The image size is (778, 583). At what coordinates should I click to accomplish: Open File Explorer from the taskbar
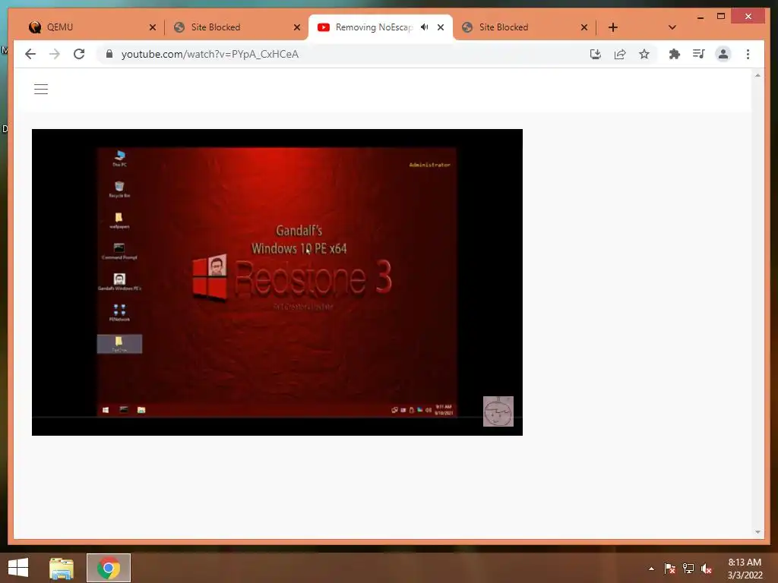[x=62, y=568]
